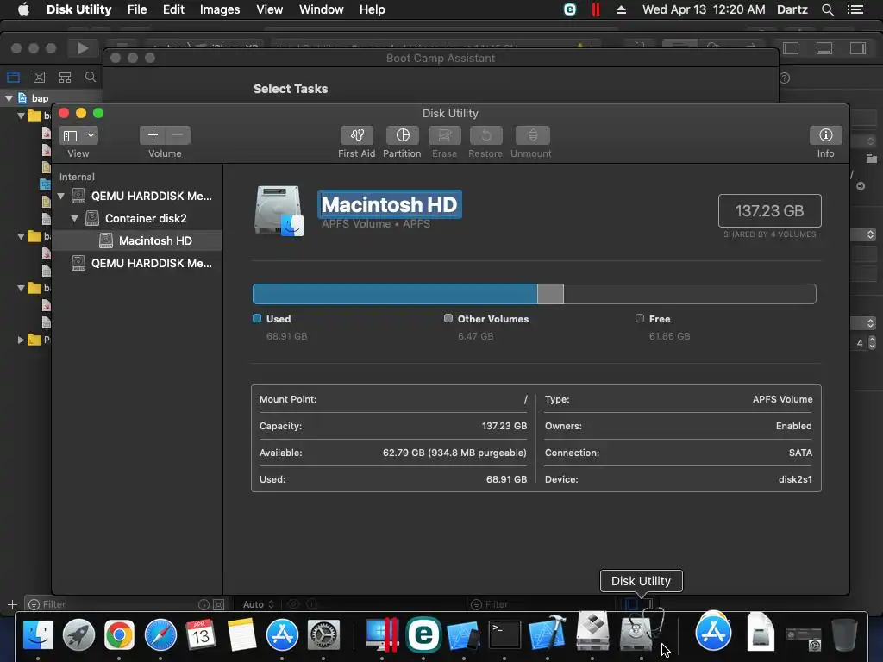Click the blue Used storage bar segment
The height and width of the screenshot is (662, 883).
395,294
